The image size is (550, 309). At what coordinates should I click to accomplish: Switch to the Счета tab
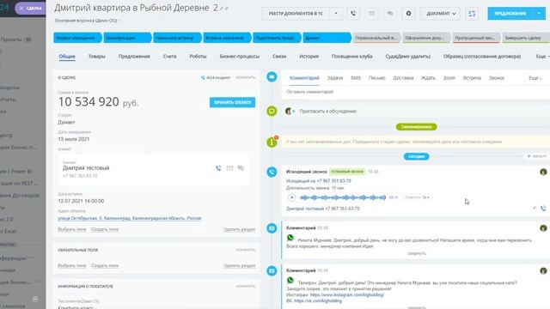click(169, 57)
